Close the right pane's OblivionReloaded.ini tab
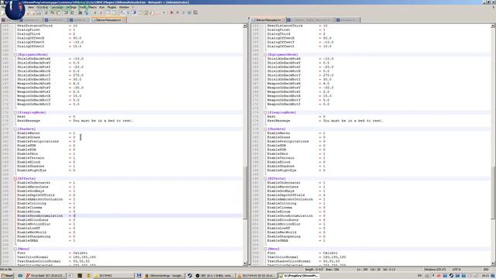496x279 pixels. tap(283, 20)
